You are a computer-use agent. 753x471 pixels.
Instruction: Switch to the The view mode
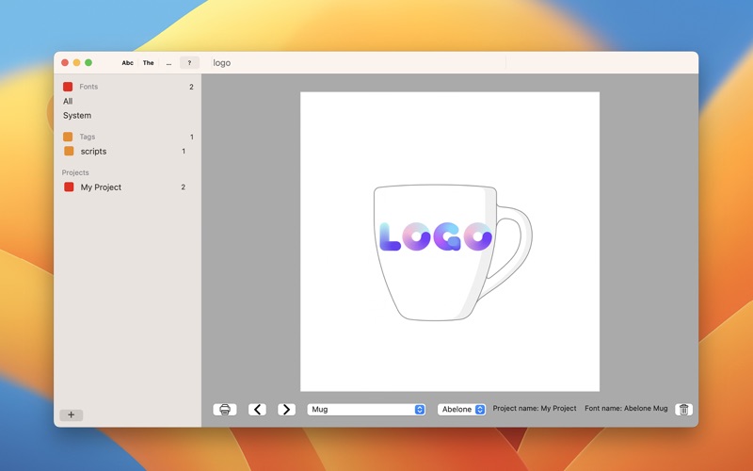[148, 63]
